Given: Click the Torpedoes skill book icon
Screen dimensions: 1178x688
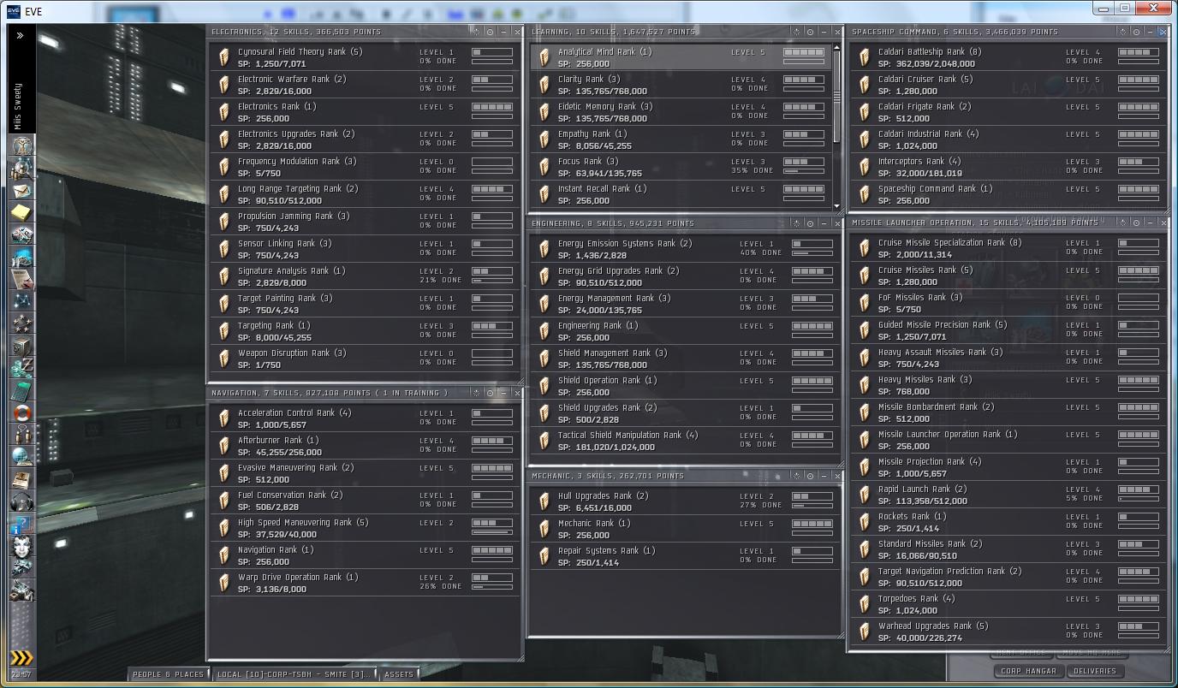Looking at the screenshot, I should click(x=865, y=604).
